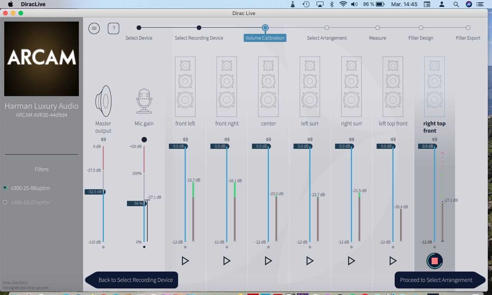Play test signal on left top front
This screenshot has height=295, width=492.
click(393, 261)
